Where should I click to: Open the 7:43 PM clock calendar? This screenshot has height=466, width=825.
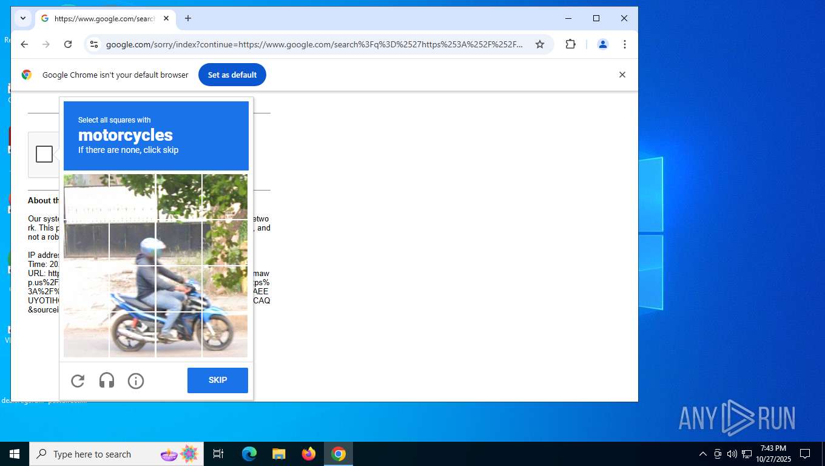pyautogui.click(x=773, y=454)
